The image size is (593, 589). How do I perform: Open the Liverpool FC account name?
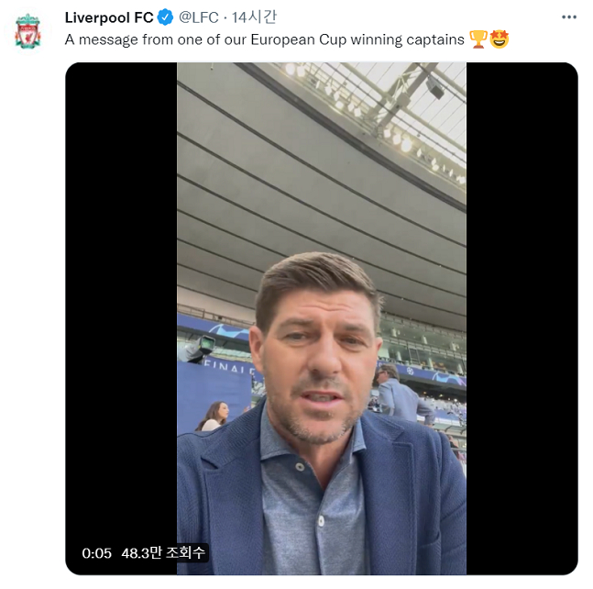109,17
